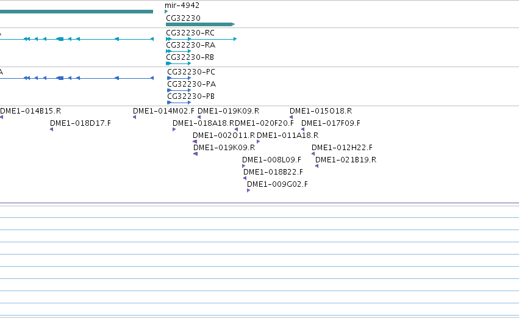Viewport: 519px width, 318px height.
Task: Select arrow marker under DME1-002O11.R
Action: click(x=195, y=142)
